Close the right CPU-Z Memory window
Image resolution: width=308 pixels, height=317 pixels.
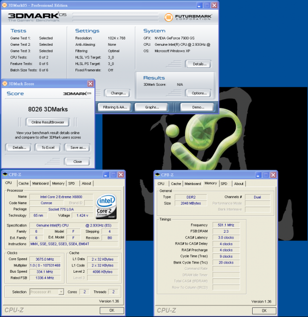coord(273,175)
